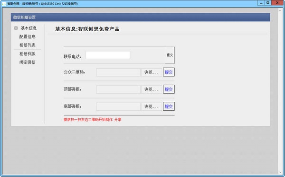Submit the 底部海报 upload

pyautogui.click(x=169, y=106)
